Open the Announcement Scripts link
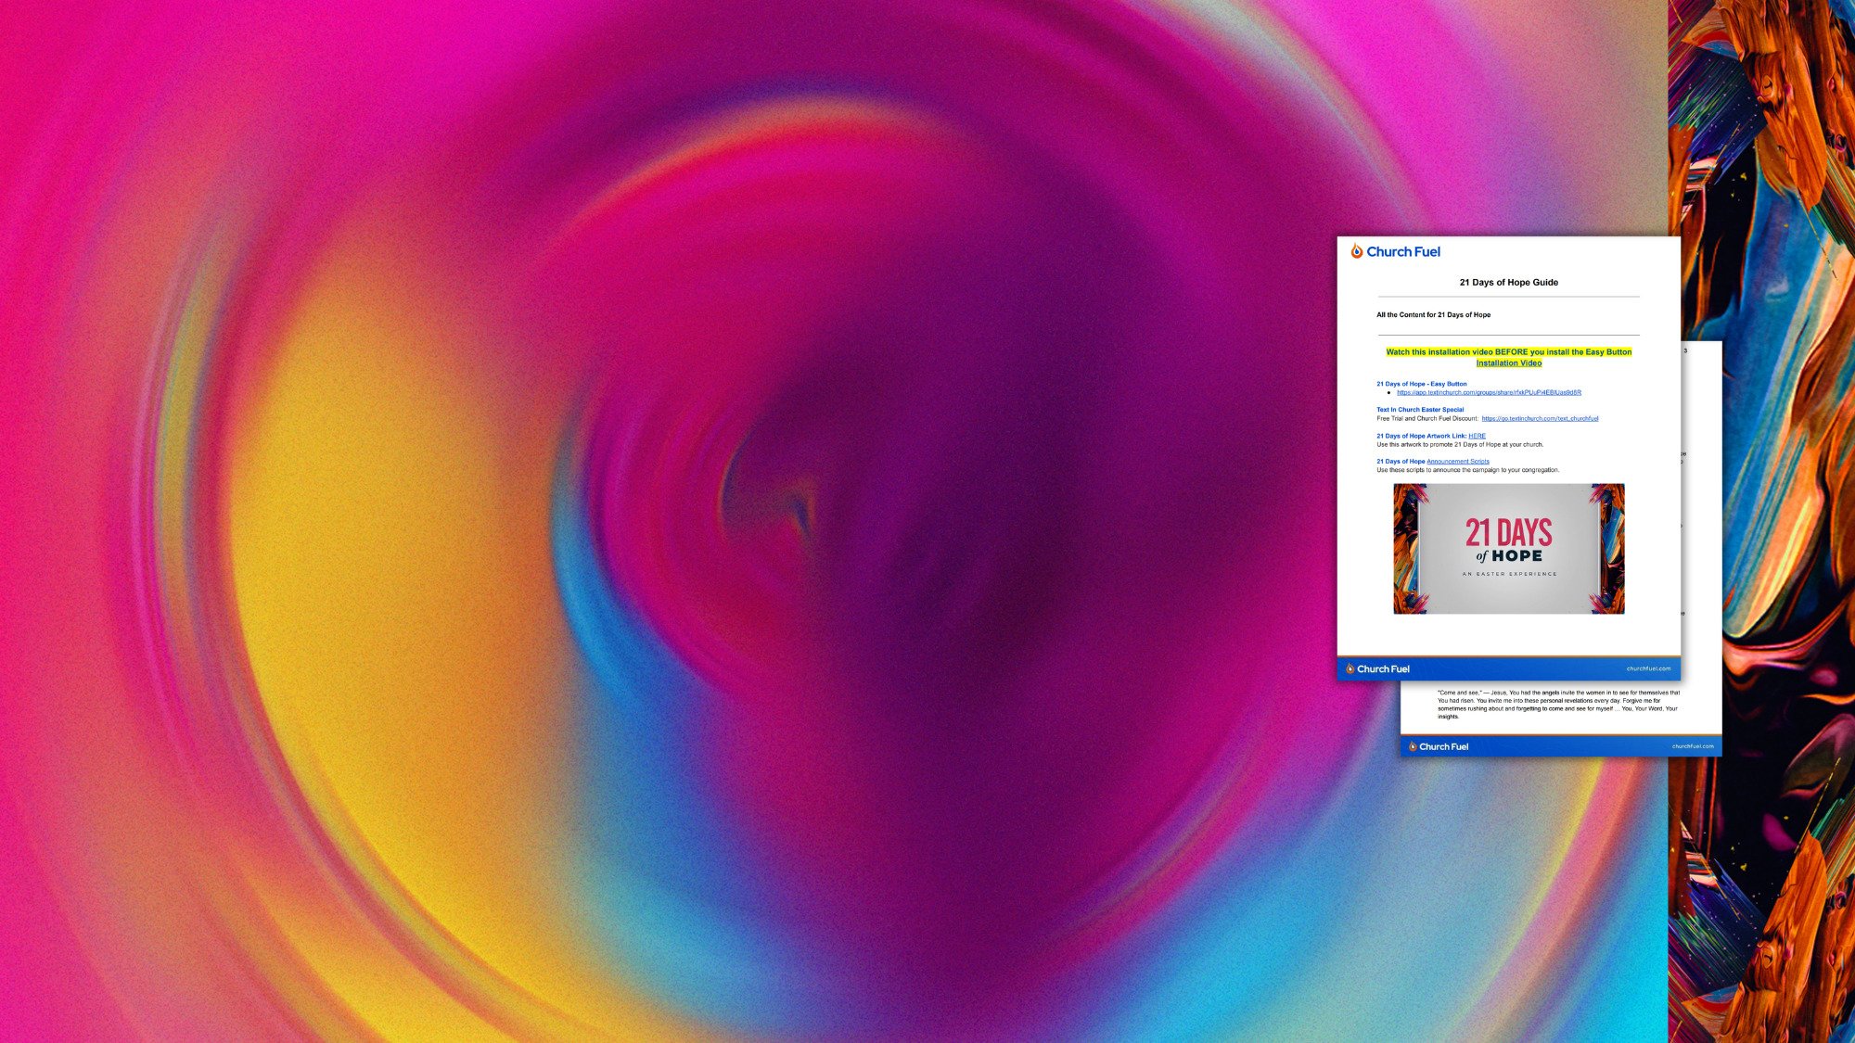Viewport: 1855px width, 1043px height. [x=1457, y=462]
